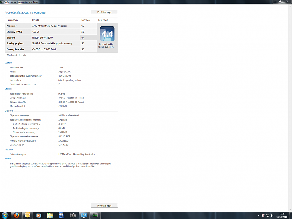The height and width of the screenshot is (219, 292).
Task: Select the Aspire X1301 model value
Action: coord(65,72)
